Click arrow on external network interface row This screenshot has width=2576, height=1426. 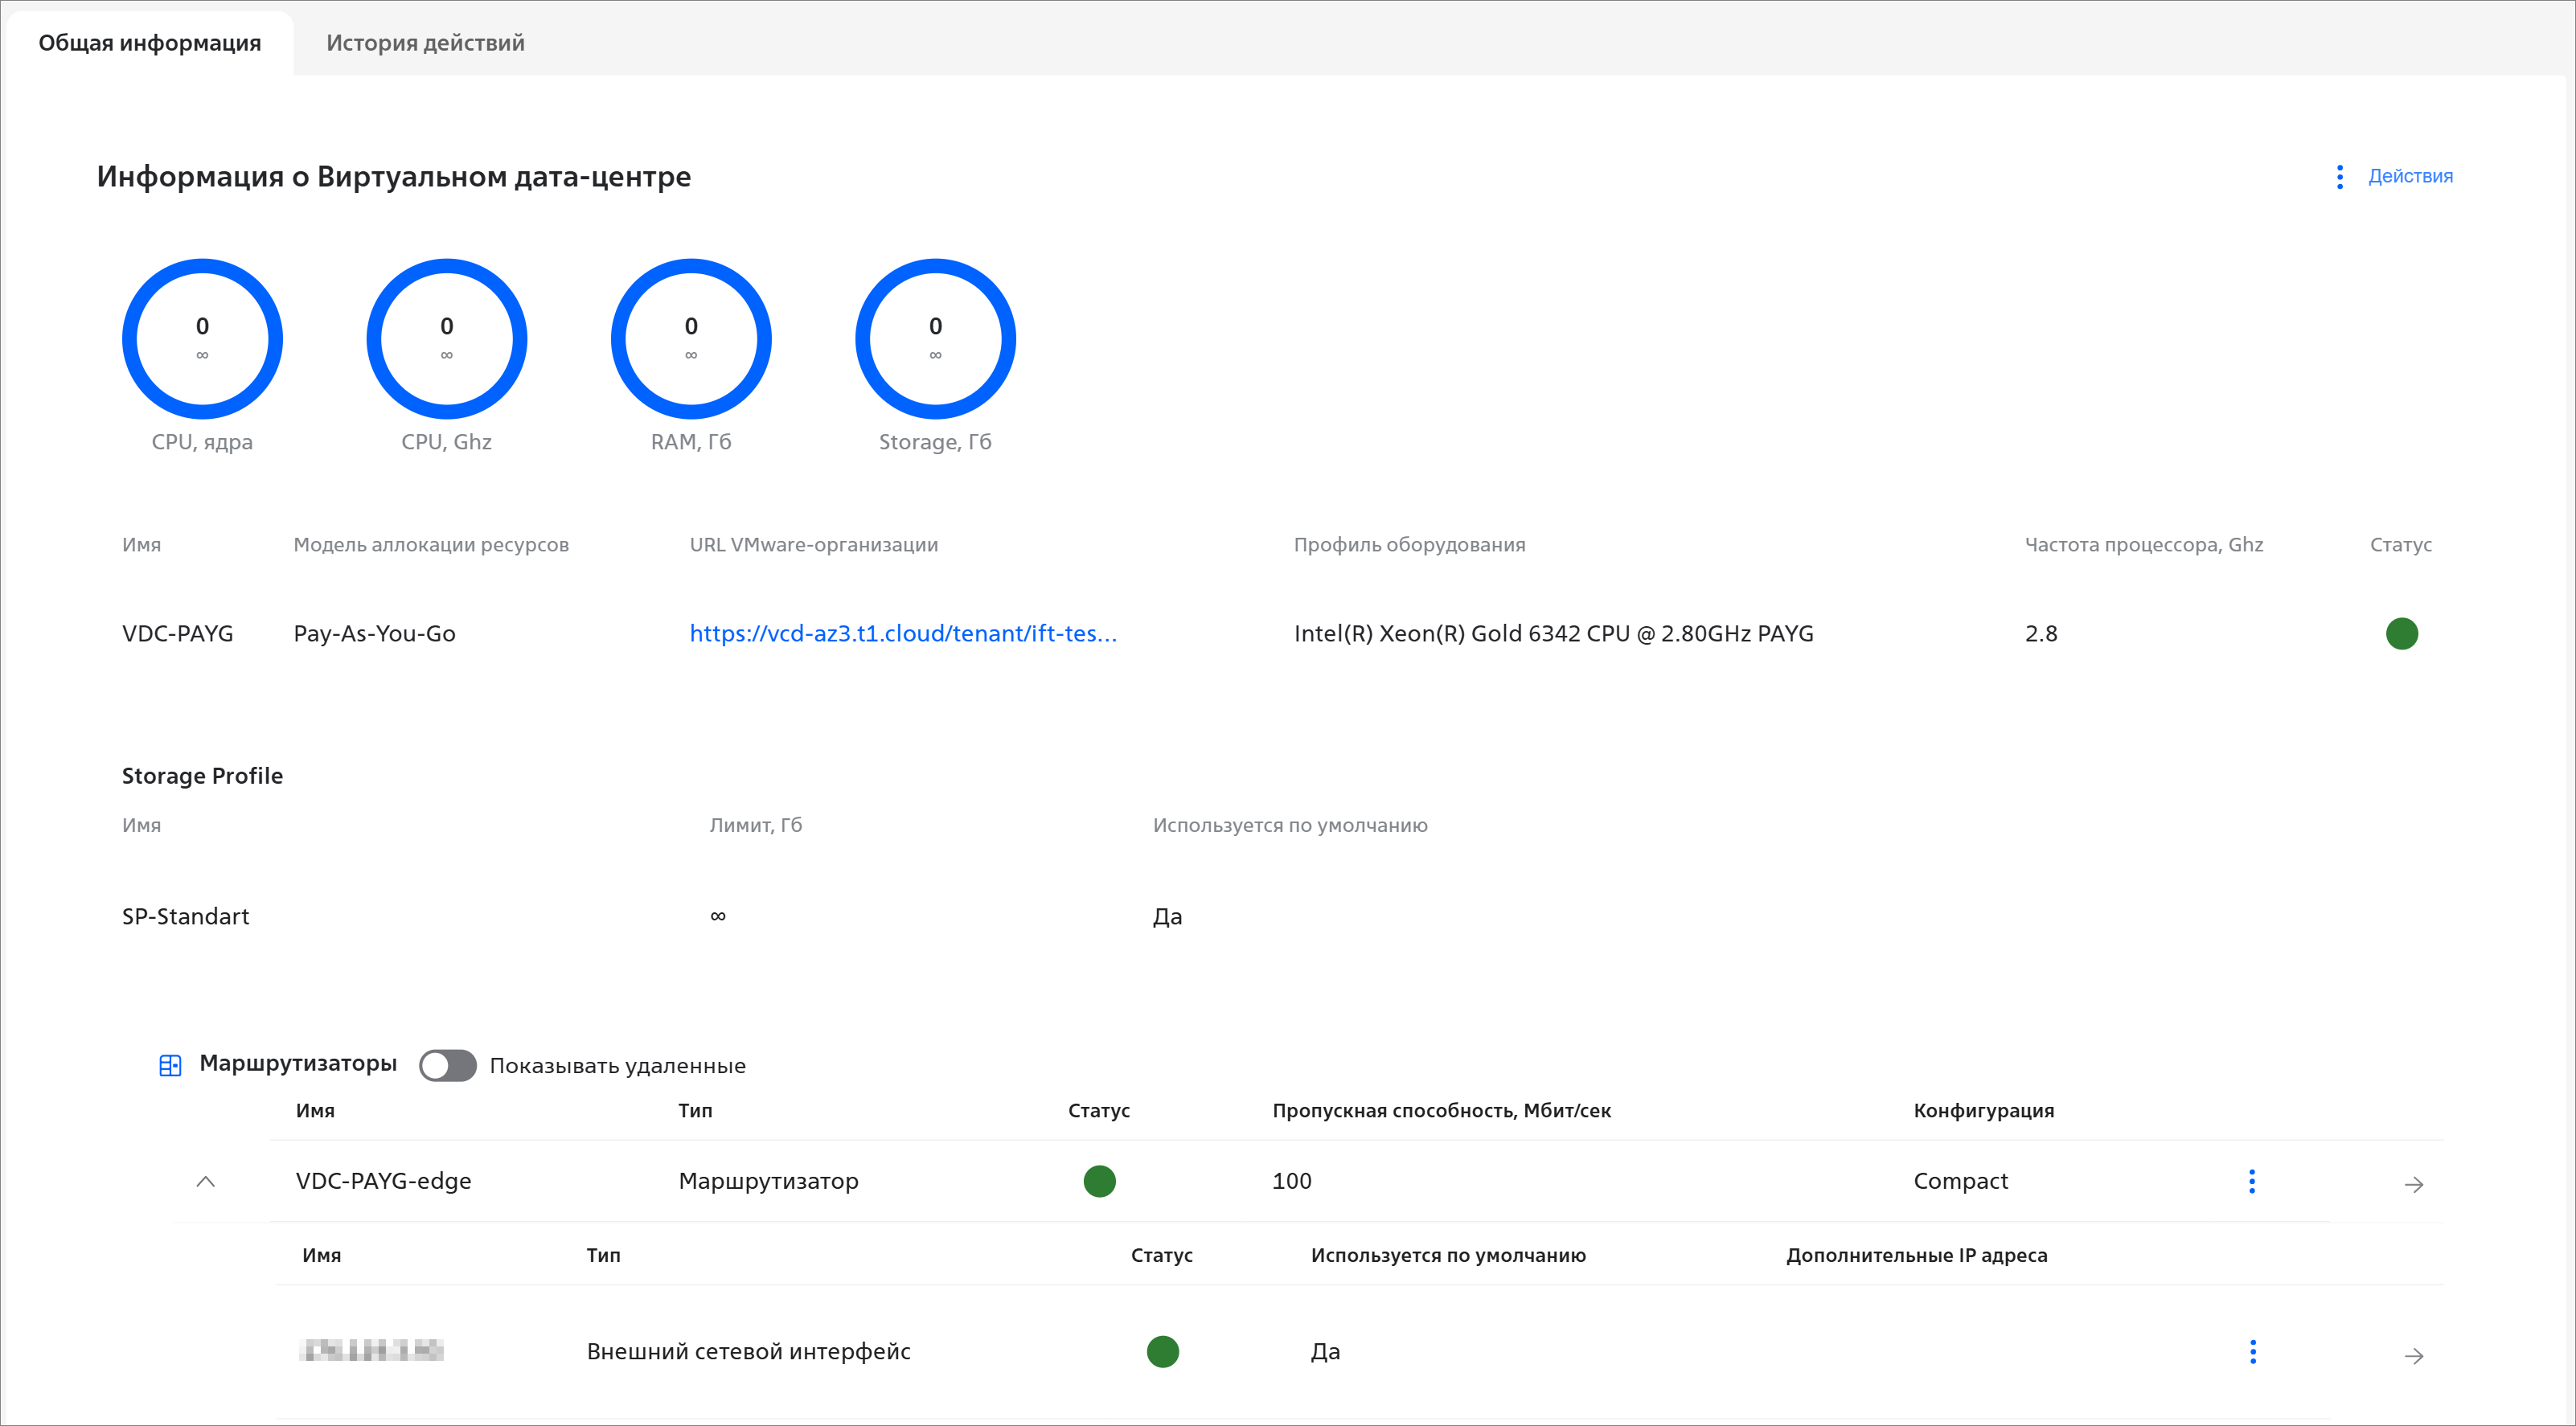coord(2413,1355)
